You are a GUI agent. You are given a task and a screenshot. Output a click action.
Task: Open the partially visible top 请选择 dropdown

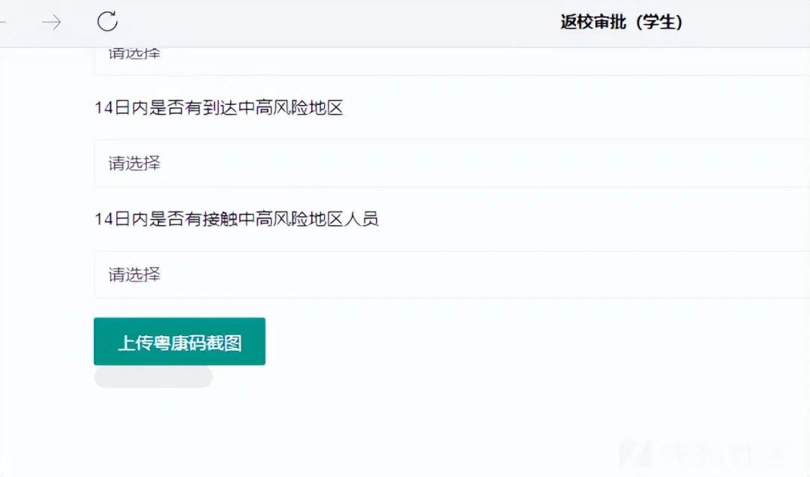point(452,61)
